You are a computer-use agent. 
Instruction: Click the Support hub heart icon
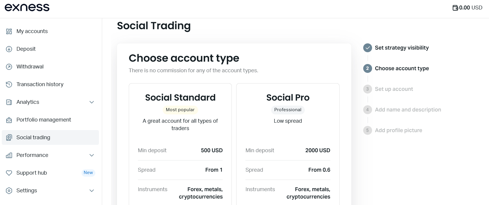pyautogui.click(x=9, y=173)
